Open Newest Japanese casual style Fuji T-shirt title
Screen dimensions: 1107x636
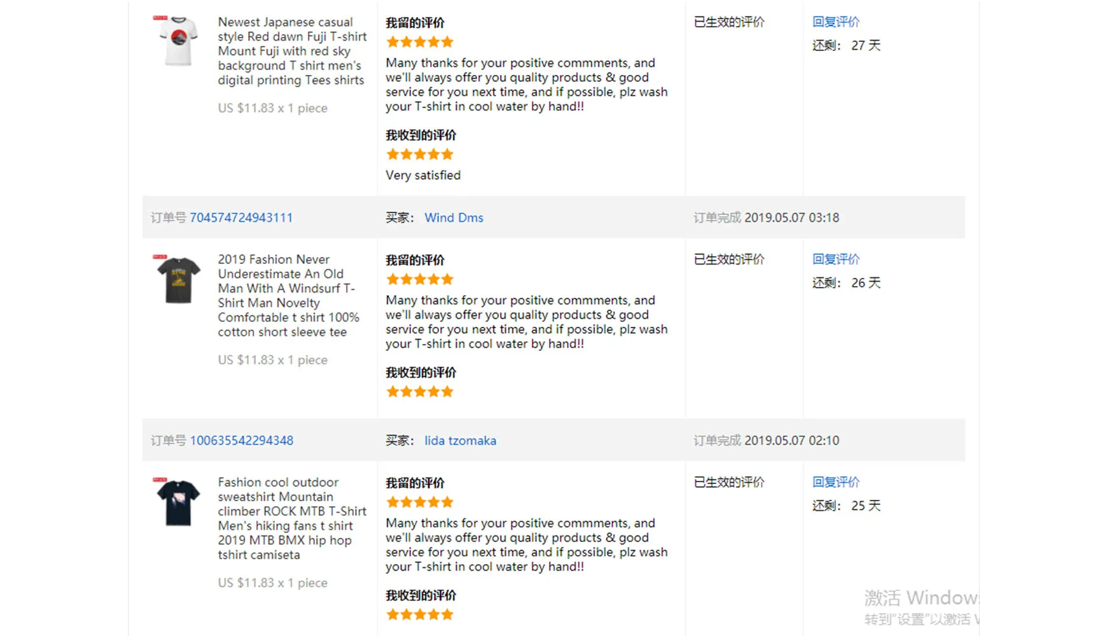tap(292, 51)
